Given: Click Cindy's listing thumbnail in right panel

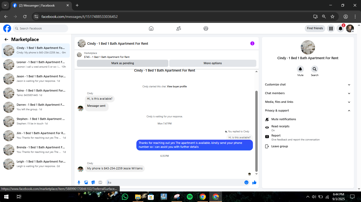Looking at the screenshot, I should coord(308,47).
